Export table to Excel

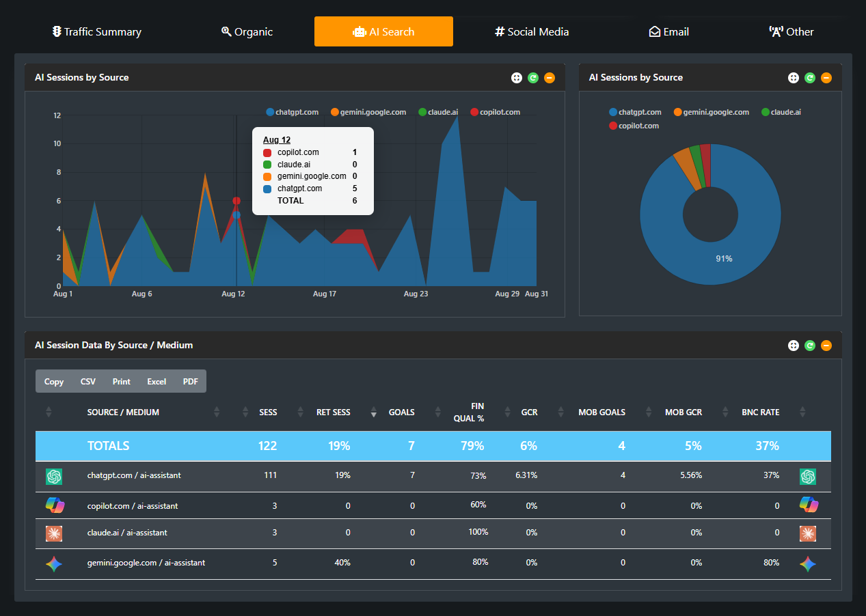(157, 381)
